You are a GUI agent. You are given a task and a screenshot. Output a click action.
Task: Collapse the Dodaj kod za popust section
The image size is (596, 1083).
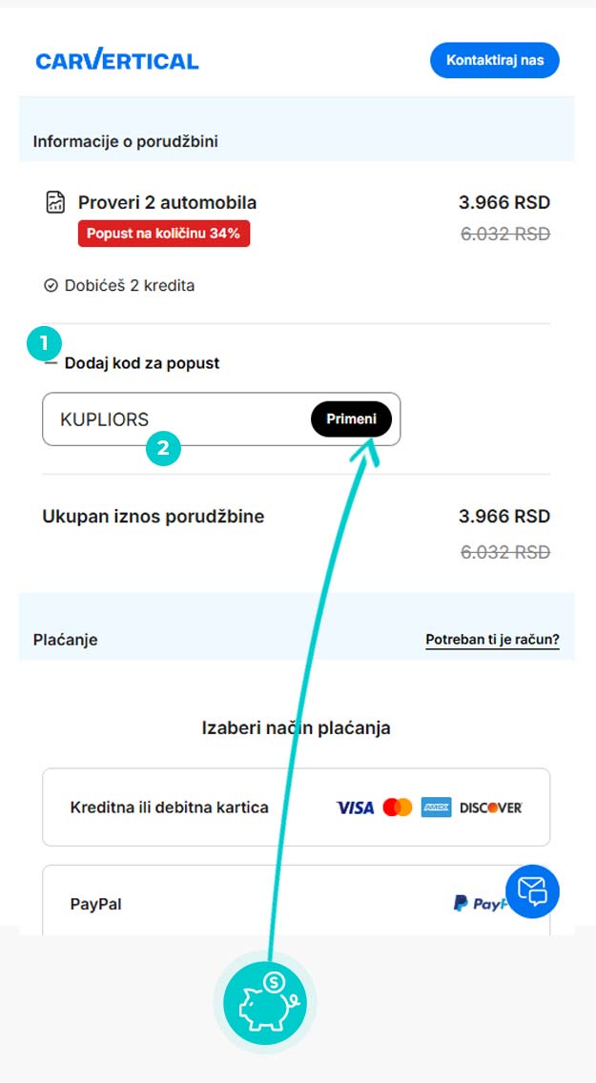[51, 362]
